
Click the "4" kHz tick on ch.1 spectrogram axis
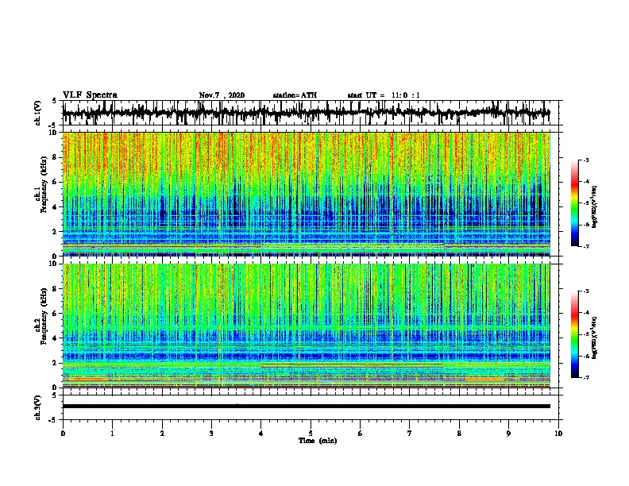coord(56,207)
